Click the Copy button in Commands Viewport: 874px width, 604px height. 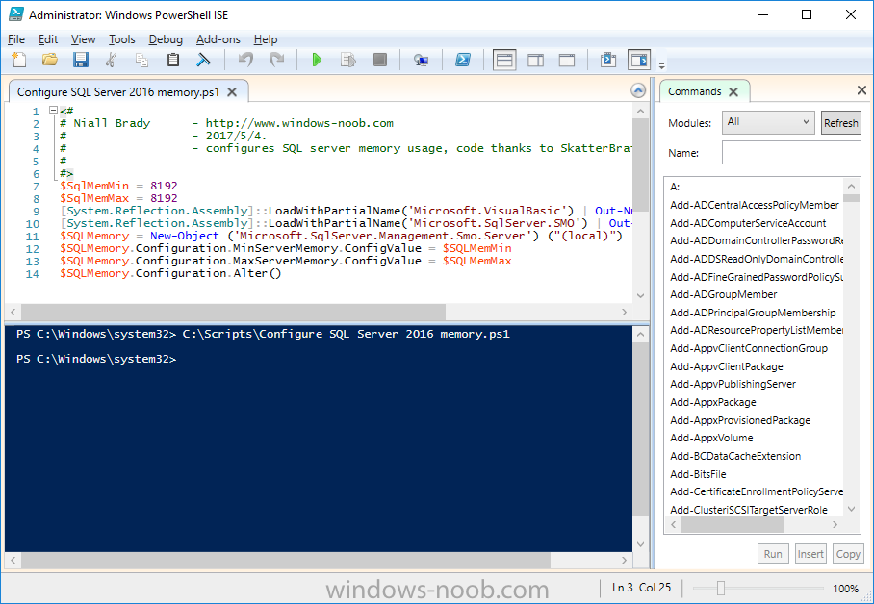[x=848, y=554]
